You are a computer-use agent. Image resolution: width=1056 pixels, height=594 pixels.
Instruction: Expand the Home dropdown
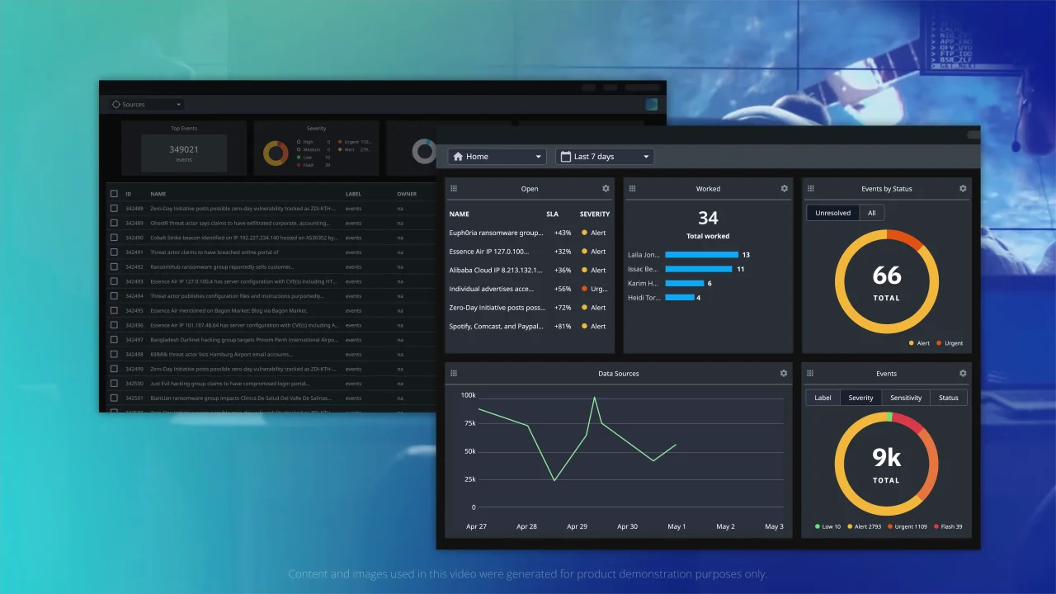tap(497, 156)
